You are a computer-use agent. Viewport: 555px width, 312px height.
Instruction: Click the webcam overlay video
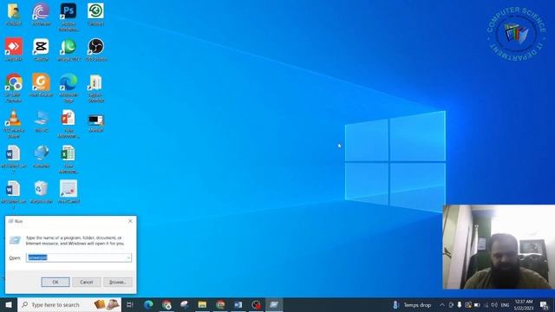tap(499, 247)
